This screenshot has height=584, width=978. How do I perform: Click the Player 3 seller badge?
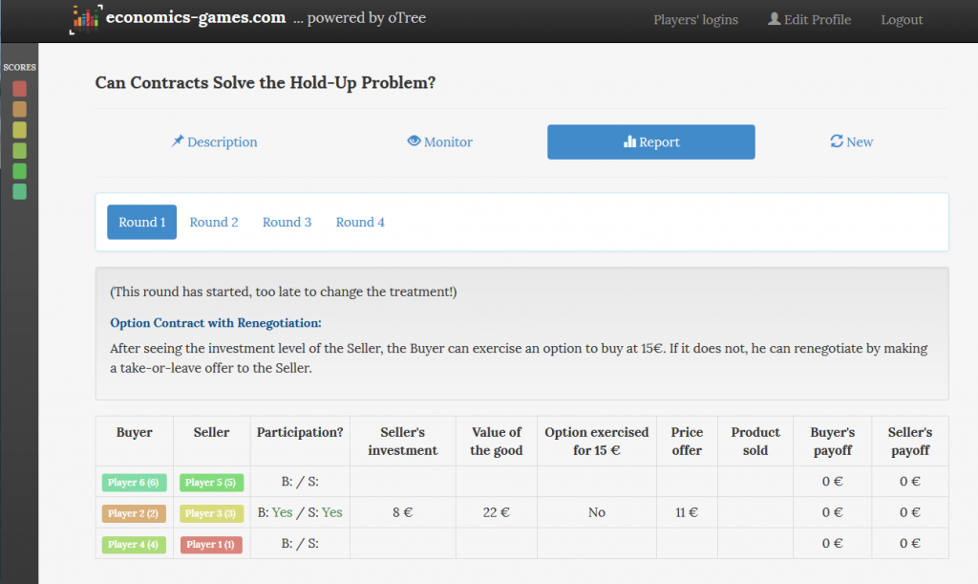point(211,513)
